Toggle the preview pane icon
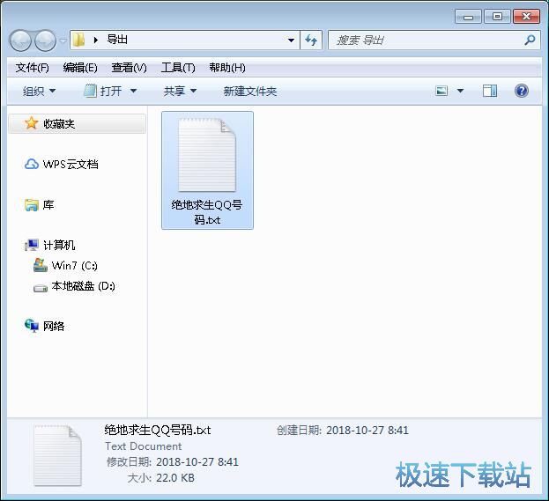The height and width of the screenshot is (501, 549). coord(489,91)
